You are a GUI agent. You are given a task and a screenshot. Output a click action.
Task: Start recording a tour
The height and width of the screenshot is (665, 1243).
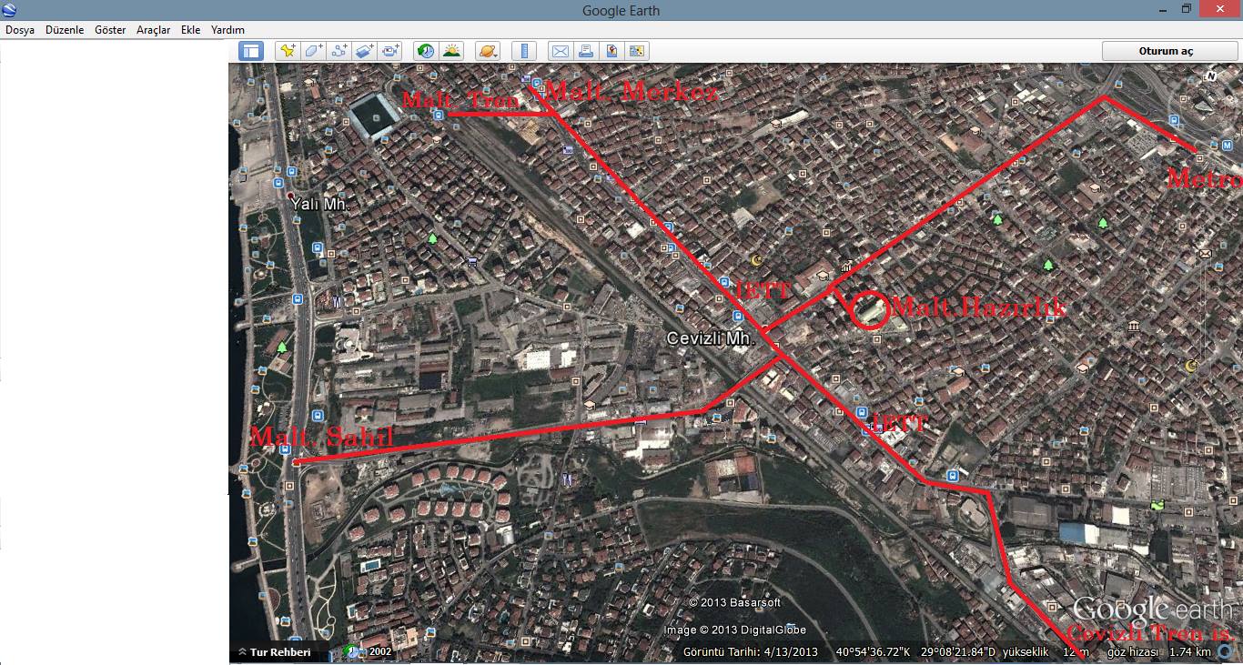pos(391,51)
